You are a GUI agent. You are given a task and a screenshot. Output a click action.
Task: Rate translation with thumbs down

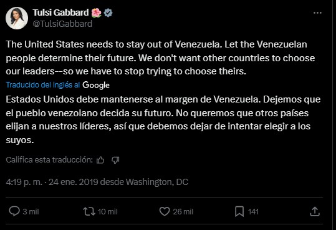click(x=115, y=160)
